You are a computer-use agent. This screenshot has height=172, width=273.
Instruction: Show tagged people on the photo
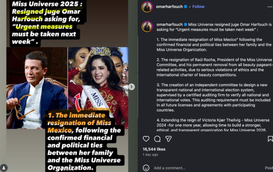tap(4, 168)
